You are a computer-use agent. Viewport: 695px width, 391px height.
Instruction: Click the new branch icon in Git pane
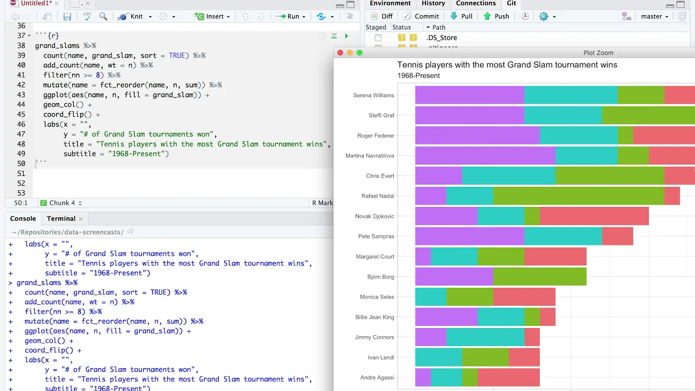627,16
